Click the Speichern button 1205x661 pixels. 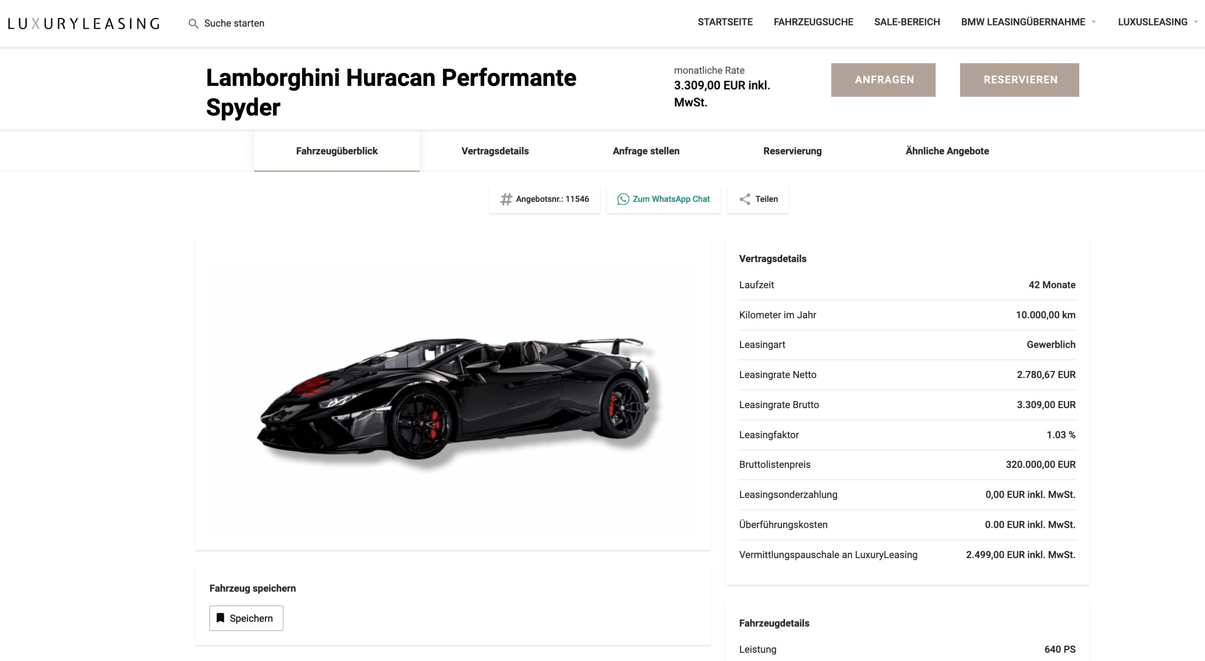point(246,618)
